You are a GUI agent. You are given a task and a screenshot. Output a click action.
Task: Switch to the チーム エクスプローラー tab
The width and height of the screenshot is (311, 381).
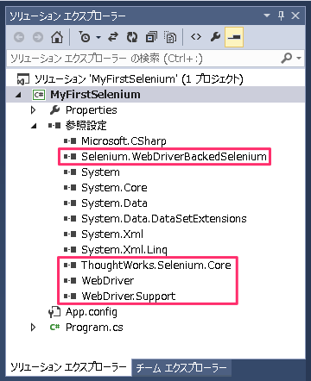coord(181,367)
